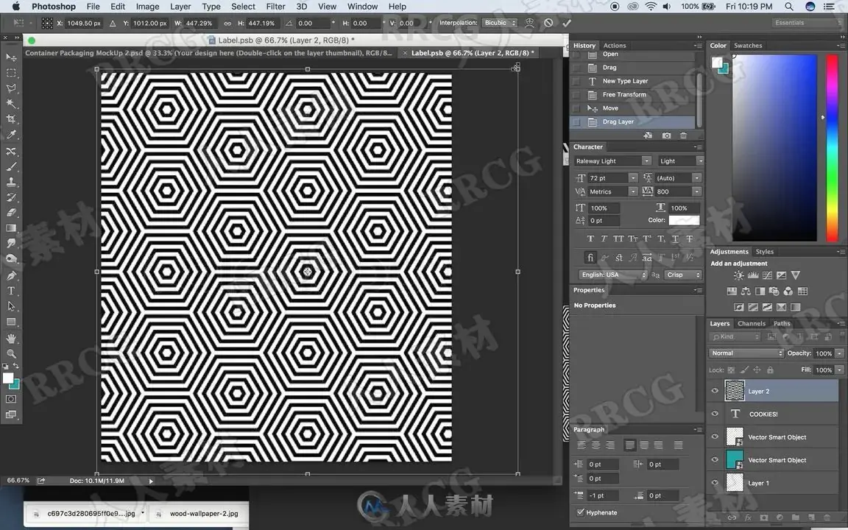Delete current history state trash icon
848x530 pixels.
pos(684,135)
